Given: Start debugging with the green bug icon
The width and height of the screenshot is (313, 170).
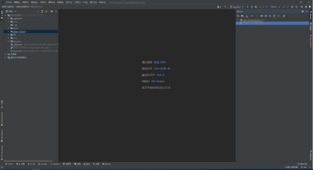Looking at the screenshot, I should pos(252,7).
